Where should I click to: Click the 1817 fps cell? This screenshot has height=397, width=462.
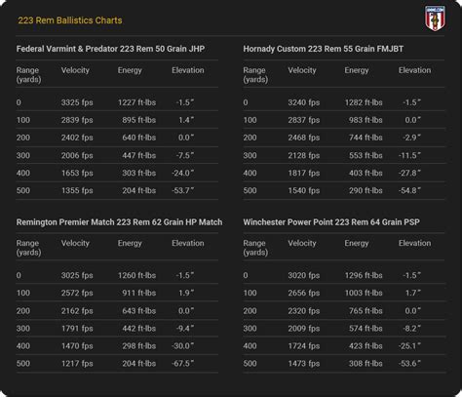point(304,173)
